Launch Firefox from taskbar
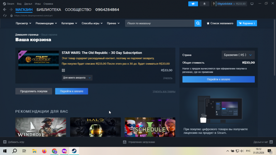The width and height of the screenshot is (276, 155). pyautogui.click(x=44, y=151)
